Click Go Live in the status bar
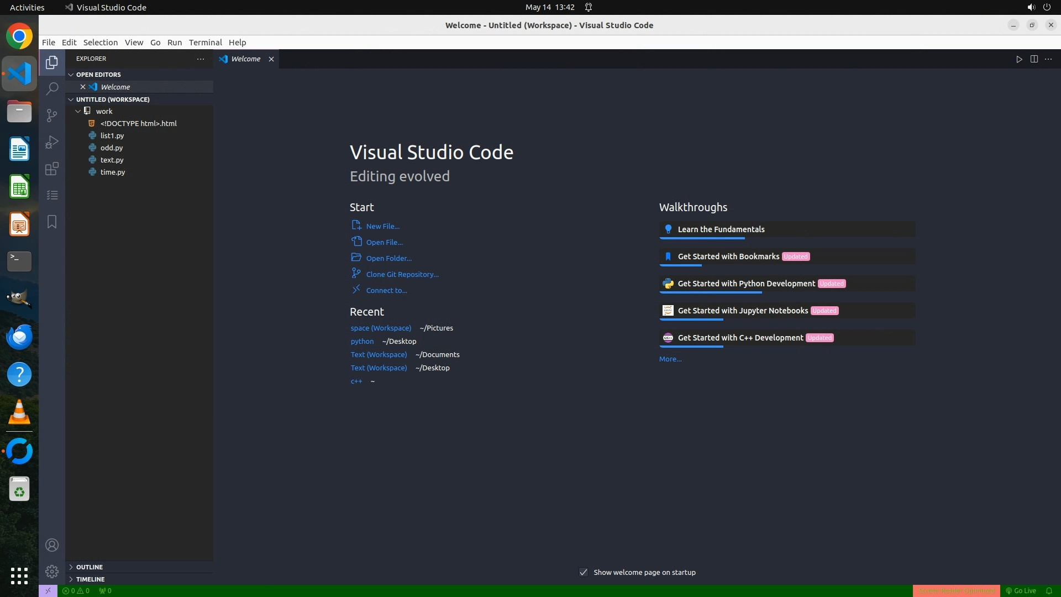Screen dimensions: 1061x597 [1021, 590]
